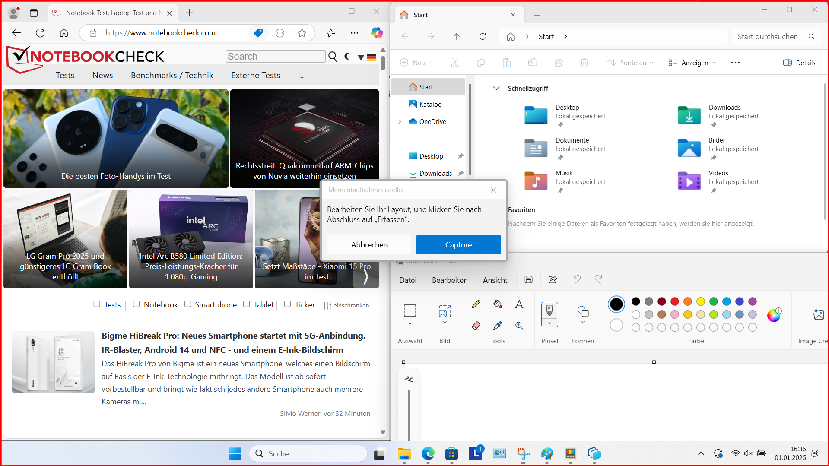Check the Notebook filter checkbox
The image size is (829, 466).
136,304
